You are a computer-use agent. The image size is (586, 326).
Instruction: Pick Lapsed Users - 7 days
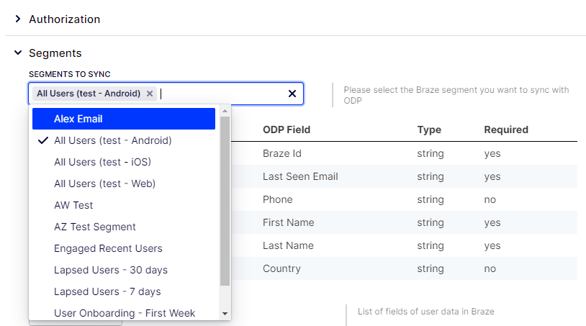point(107,291)
